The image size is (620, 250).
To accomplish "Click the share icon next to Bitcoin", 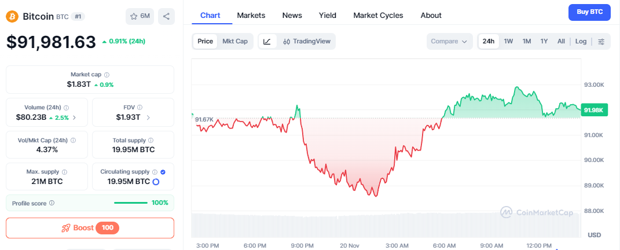I will [x=166, y=16].
